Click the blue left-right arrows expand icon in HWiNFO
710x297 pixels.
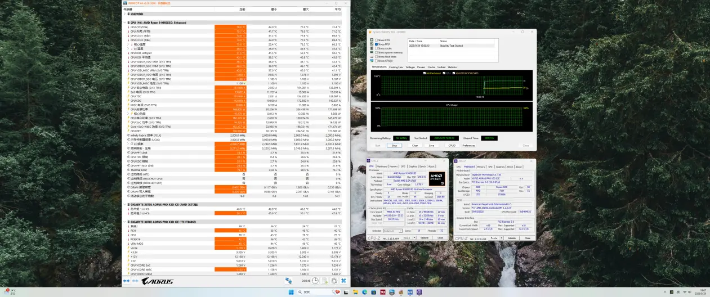click(126, 280)
